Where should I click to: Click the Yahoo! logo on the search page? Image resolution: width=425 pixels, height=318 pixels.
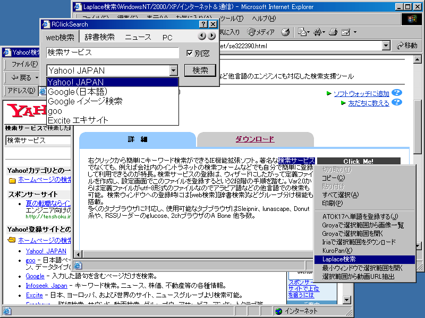(27, 110)
